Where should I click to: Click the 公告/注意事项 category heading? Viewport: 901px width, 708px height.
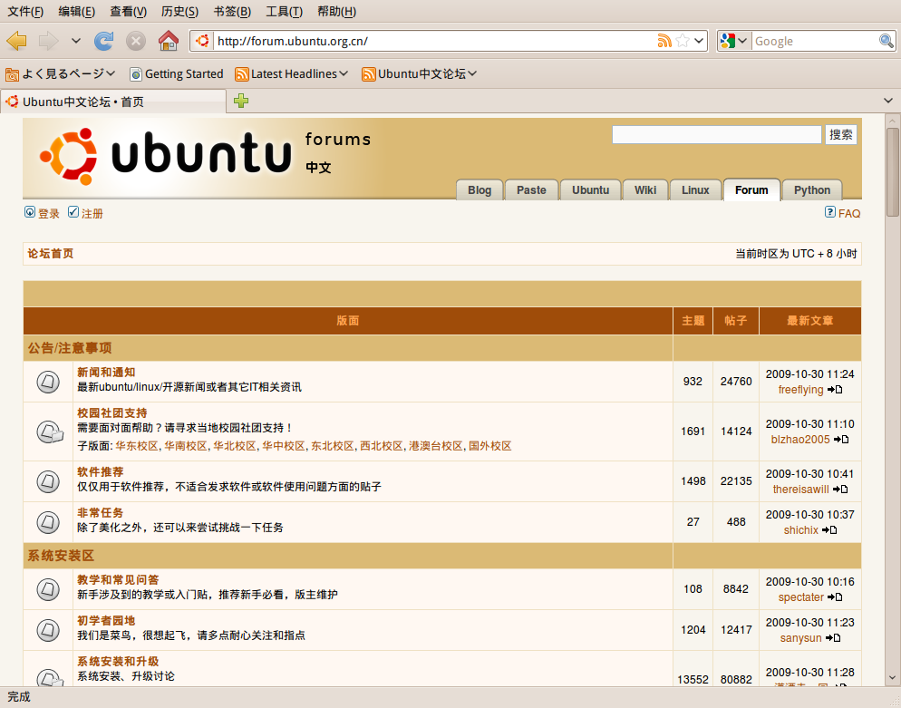click(x=70, y=348)
